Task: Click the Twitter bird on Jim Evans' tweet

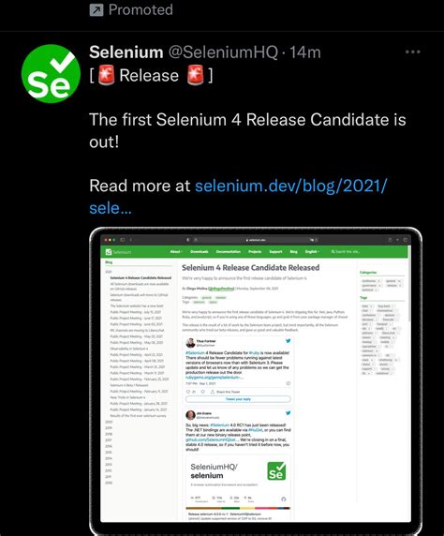Action: coord(289,413)
